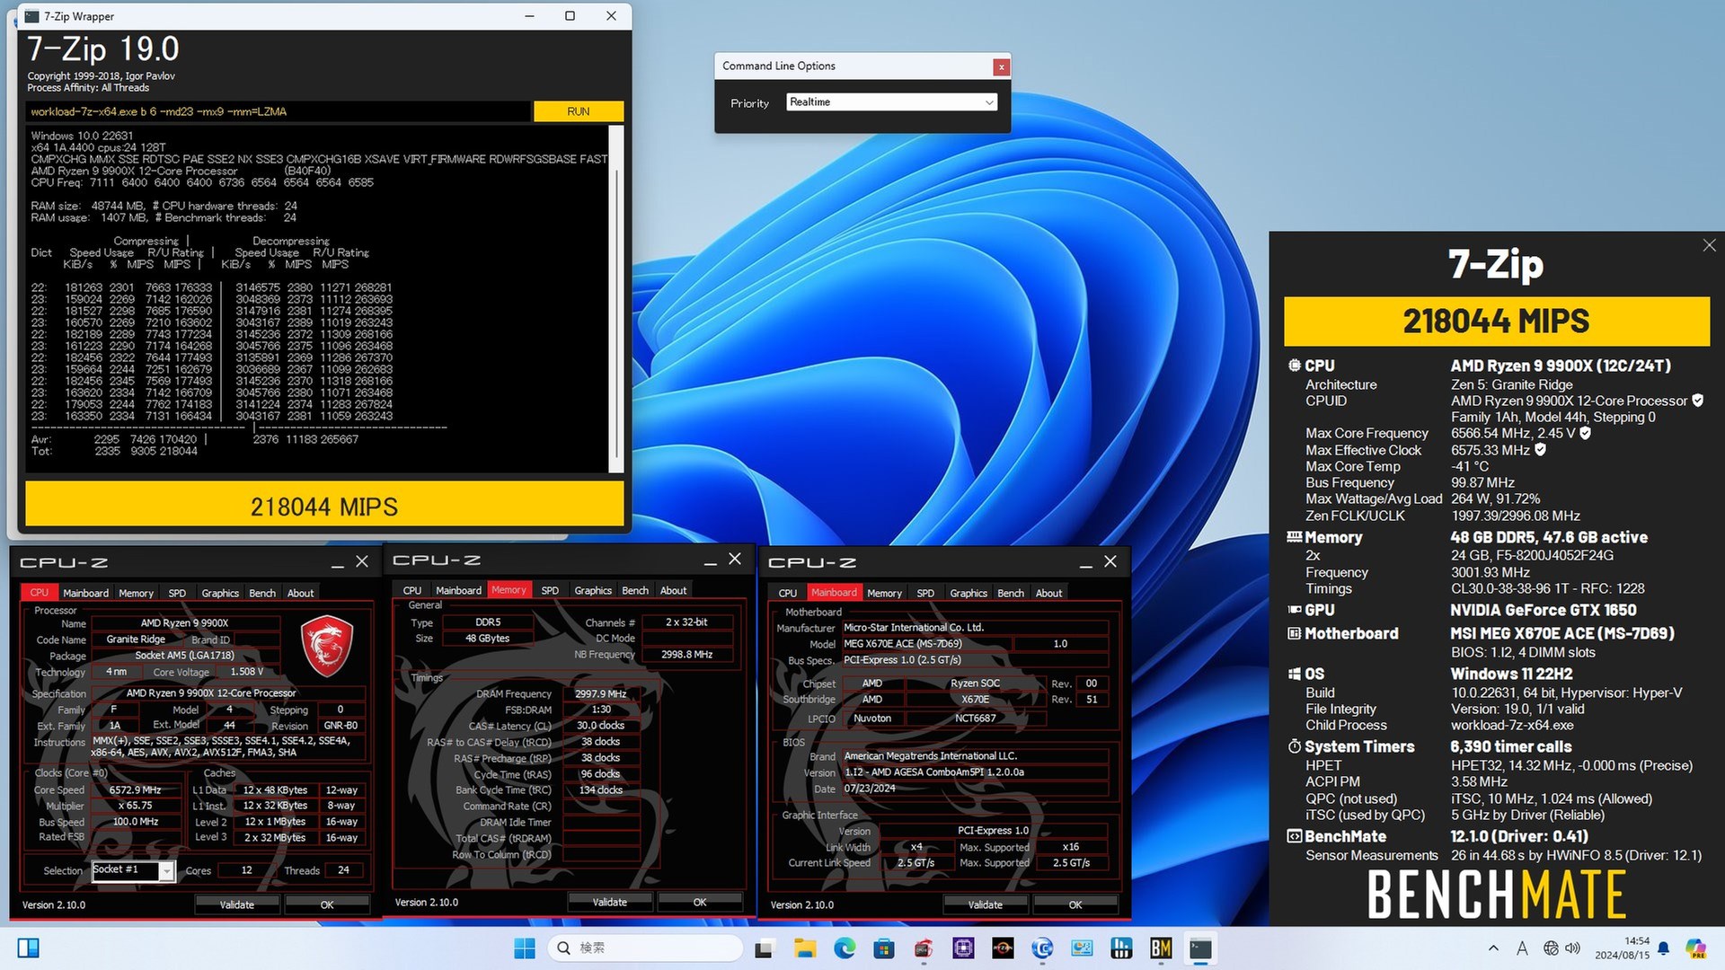Screen dimensions: 1725x970
Task: Switch to SPD tab in left CPU-Z window
Action: 177,593
